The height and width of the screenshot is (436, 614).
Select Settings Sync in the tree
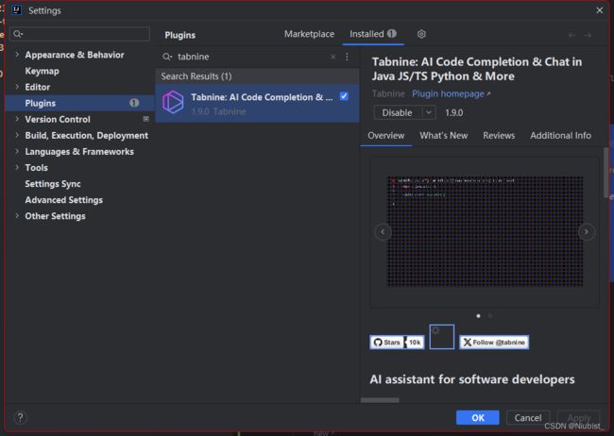[53, 184]
